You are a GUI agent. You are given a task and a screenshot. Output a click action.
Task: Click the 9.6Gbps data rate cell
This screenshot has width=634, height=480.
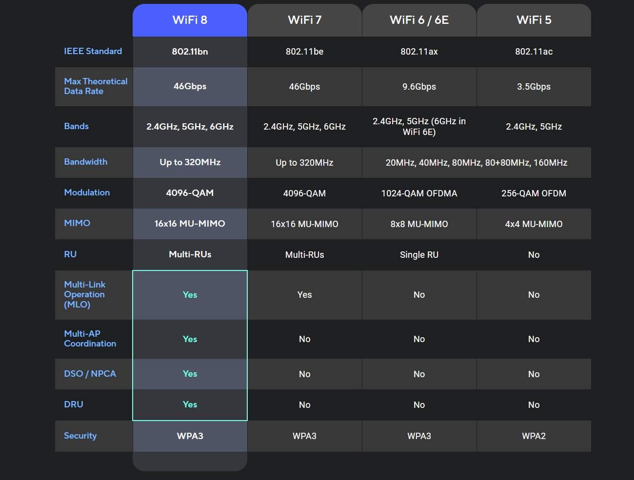(419, 87)
